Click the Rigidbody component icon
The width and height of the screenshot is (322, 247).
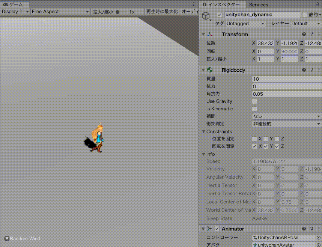[x=209, y=70]
